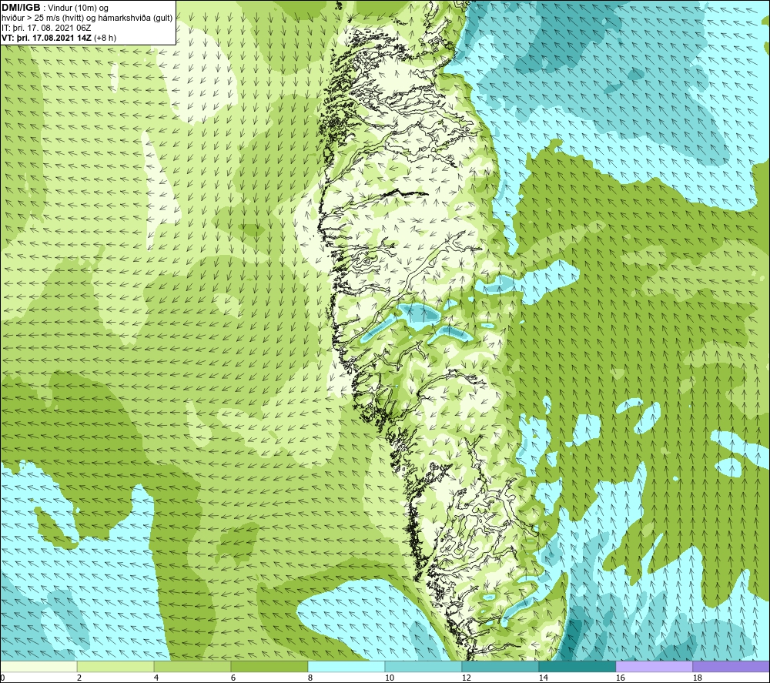The image size is (770, 683).
Task: Click the legend scale label '6'
Action: 233,678
